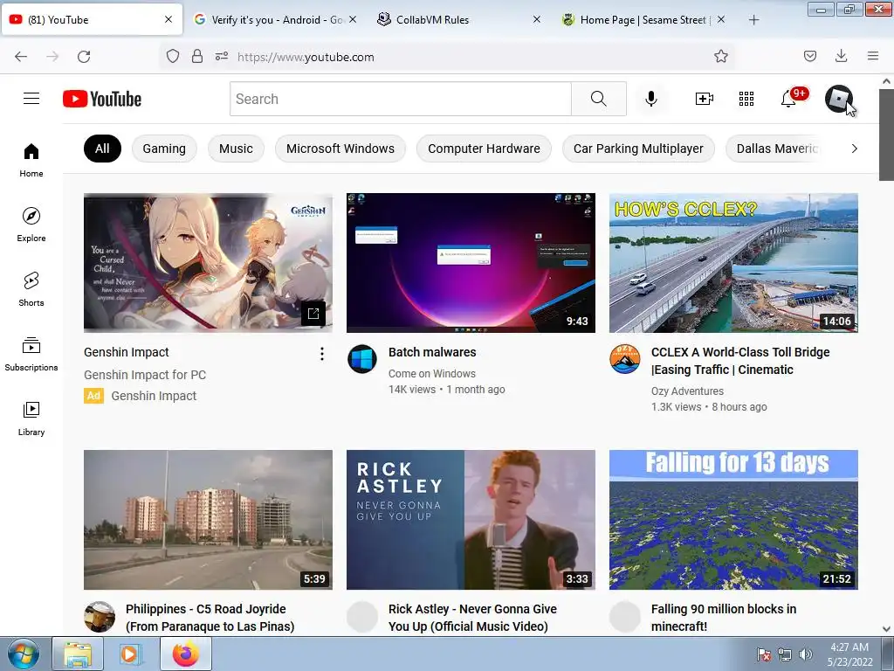Click the browser Forward arrow
The height and width of the screenshot is (671, 894).
coord(52,57)
